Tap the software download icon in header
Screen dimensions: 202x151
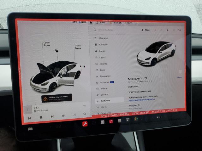[x=155, y=30]
